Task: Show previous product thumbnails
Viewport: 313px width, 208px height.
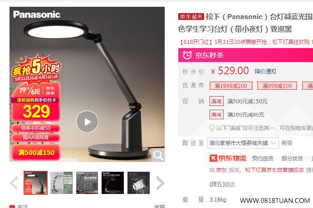Action: click(14, 183)
